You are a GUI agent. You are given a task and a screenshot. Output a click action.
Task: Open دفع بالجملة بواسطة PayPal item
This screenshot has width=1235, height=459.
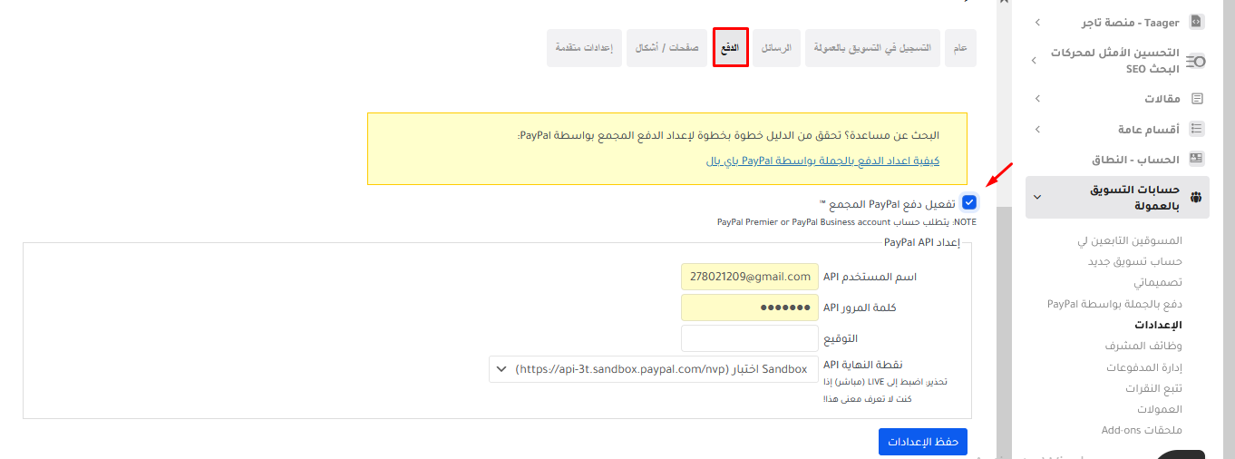(1114, 303)
